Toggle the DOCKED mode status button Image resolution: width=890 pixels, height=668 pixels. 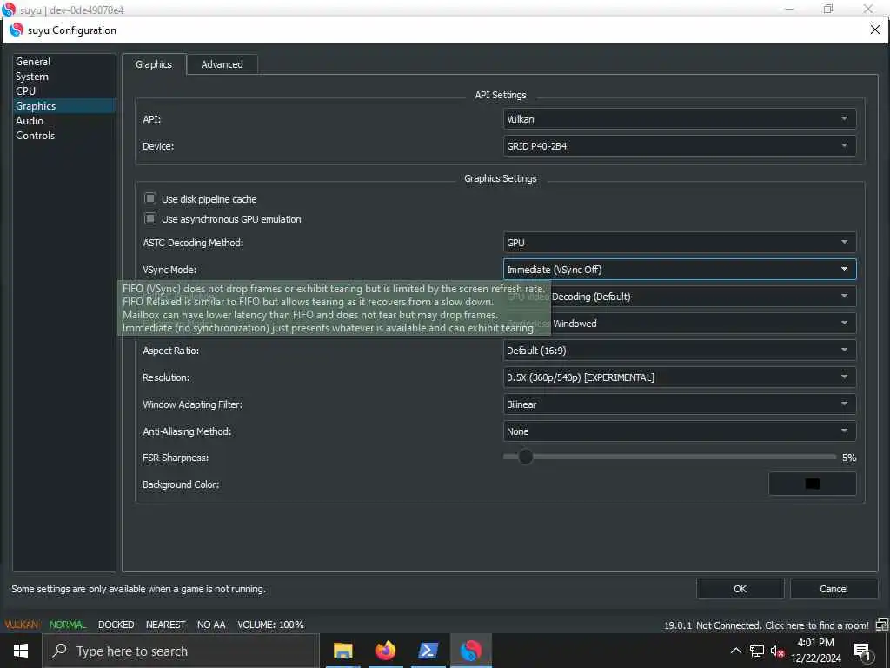point(116,625)
